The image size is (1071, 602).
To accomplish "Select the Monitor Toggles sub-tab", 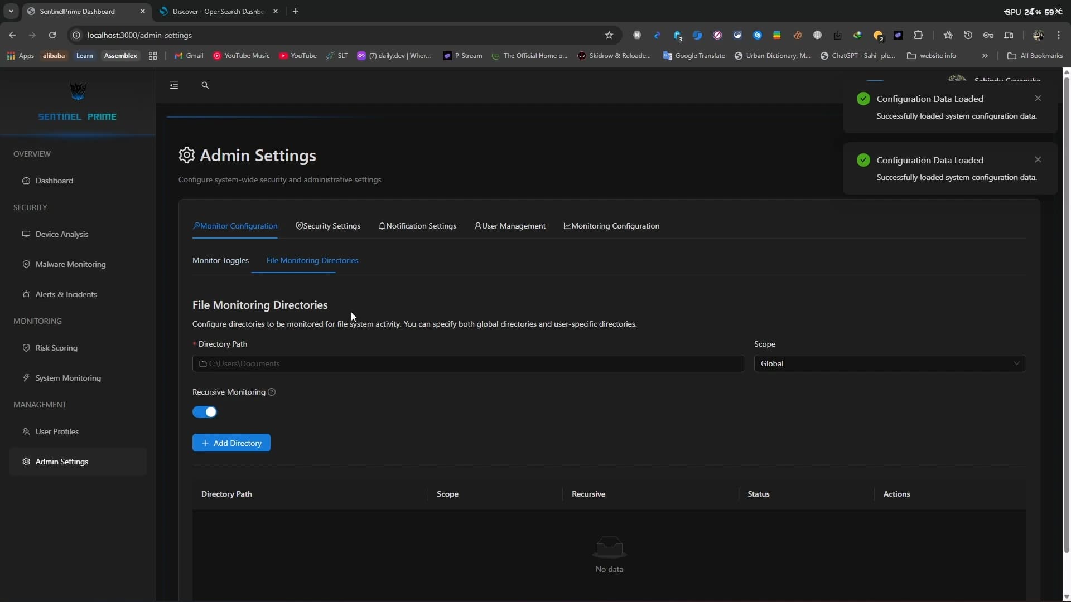I will 220,260.
